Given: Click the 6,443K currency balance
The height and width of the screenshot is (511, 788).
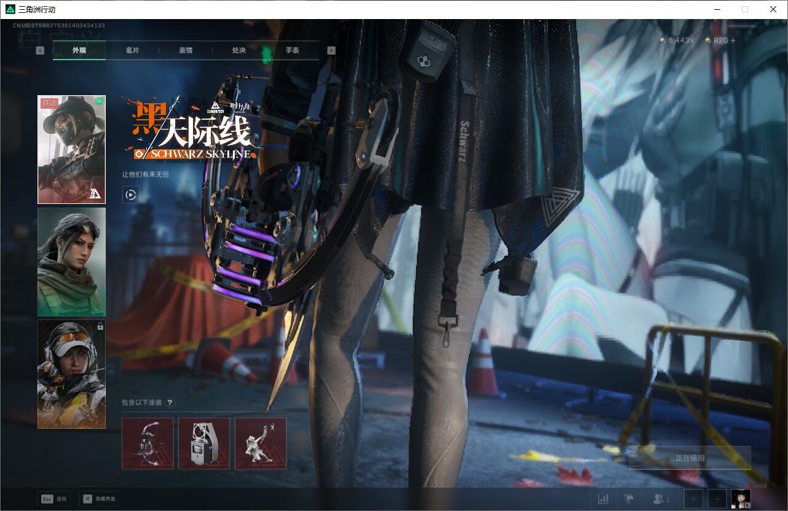Looking at the screenshot, I should coord(677,41).
